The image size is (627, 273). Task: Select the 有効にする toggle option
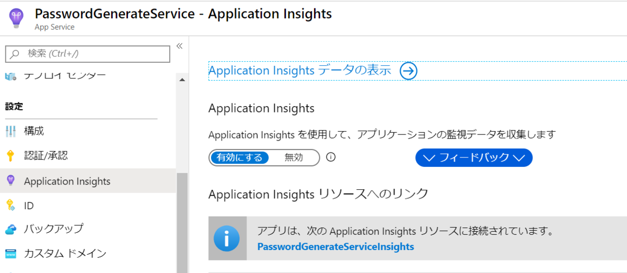pyautogui.click(x=240, y=157)
